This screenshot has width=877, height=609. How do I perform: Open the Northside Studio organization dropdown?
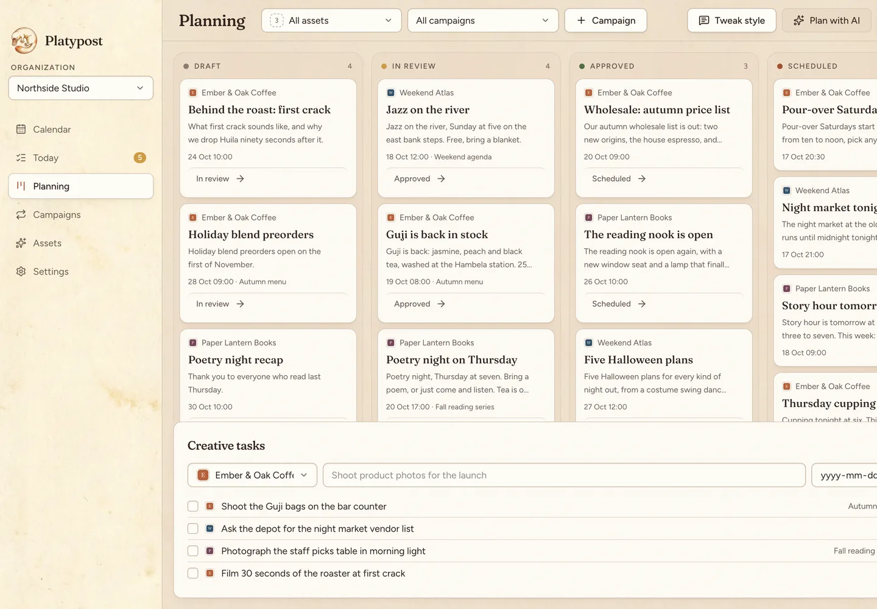[80, 88]
